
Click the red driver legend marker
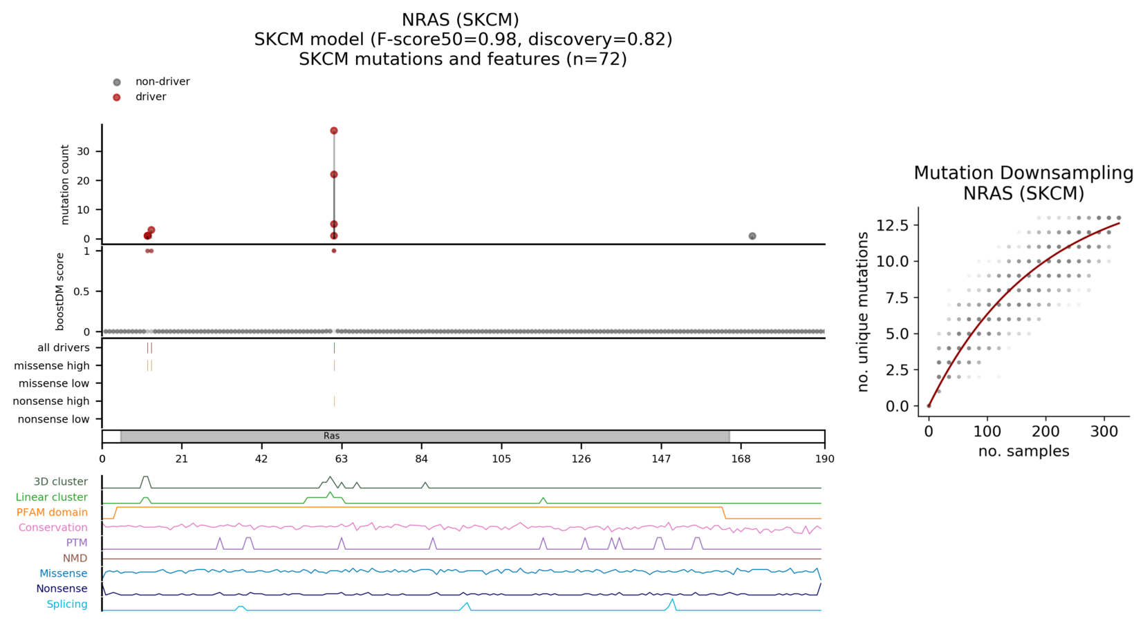117,97
